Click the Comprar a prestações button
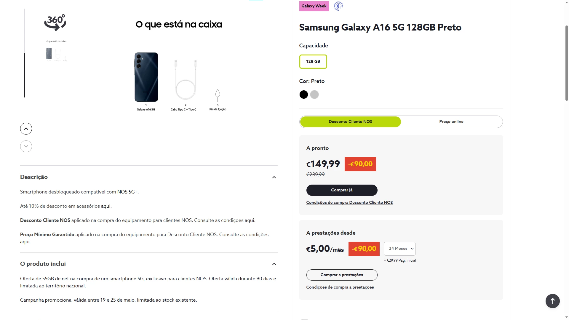The width and height of the screenshot is (569, 320). 342,275
